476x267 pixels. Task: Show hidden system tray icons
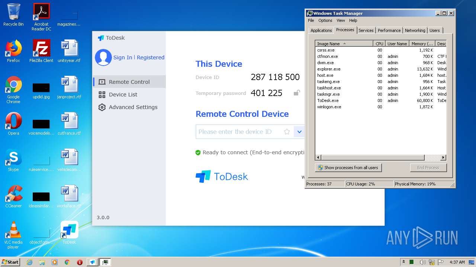pos(403,262)
